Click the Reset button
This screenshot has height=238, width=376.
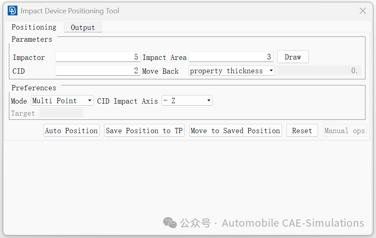[x=302, y=130]
